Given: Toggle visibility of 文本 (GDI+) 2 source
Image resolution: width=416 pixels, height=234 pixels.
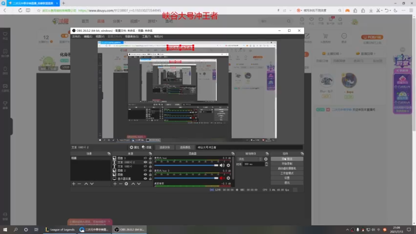Looking at the screenshot, I should point(145,162).
